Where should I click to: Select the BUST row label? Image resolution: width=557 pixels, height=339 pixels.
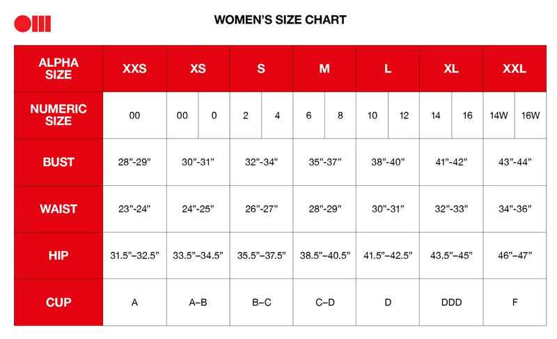pos(58,162)
